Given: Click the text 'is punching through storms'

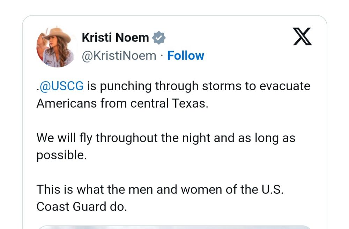Looking at the screenshot, I should 165,86.
